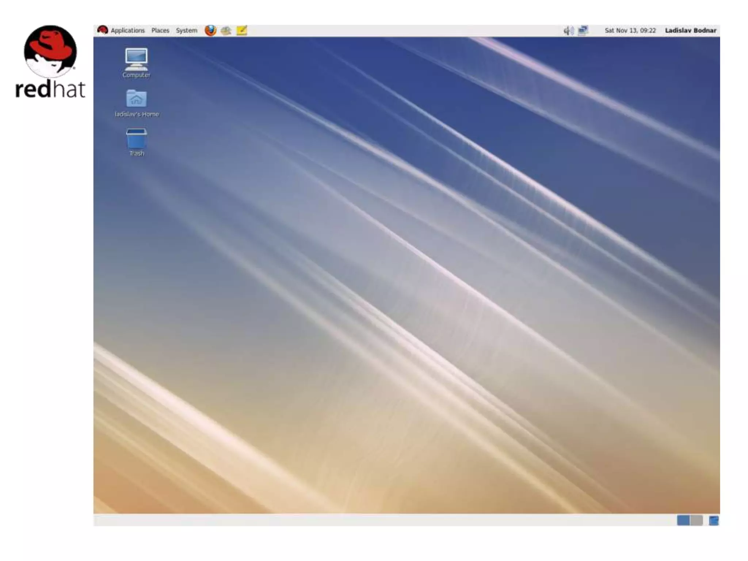Open the Trash desktop icon

tap(136, 138)
